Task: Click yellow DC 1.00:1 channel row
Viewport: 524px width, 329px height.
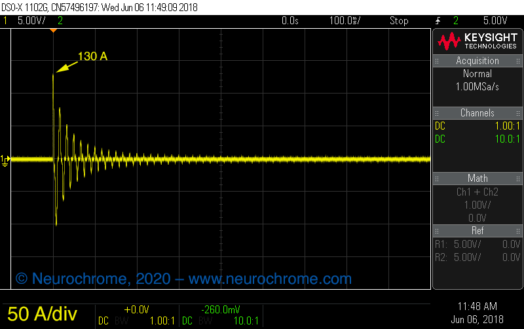Action: (x=477, y=126)
